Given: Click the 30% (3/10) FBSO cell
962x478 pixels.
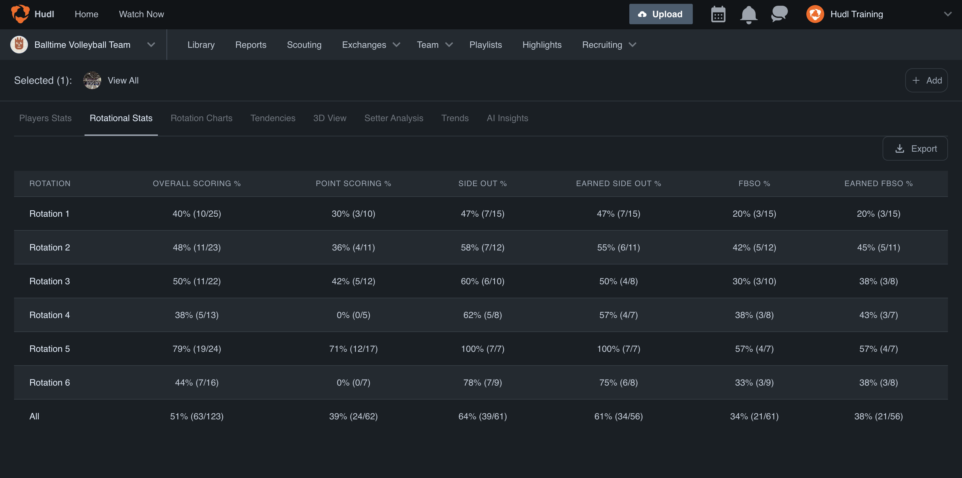Looking at the screenshot, I should [x=754, y=281].
